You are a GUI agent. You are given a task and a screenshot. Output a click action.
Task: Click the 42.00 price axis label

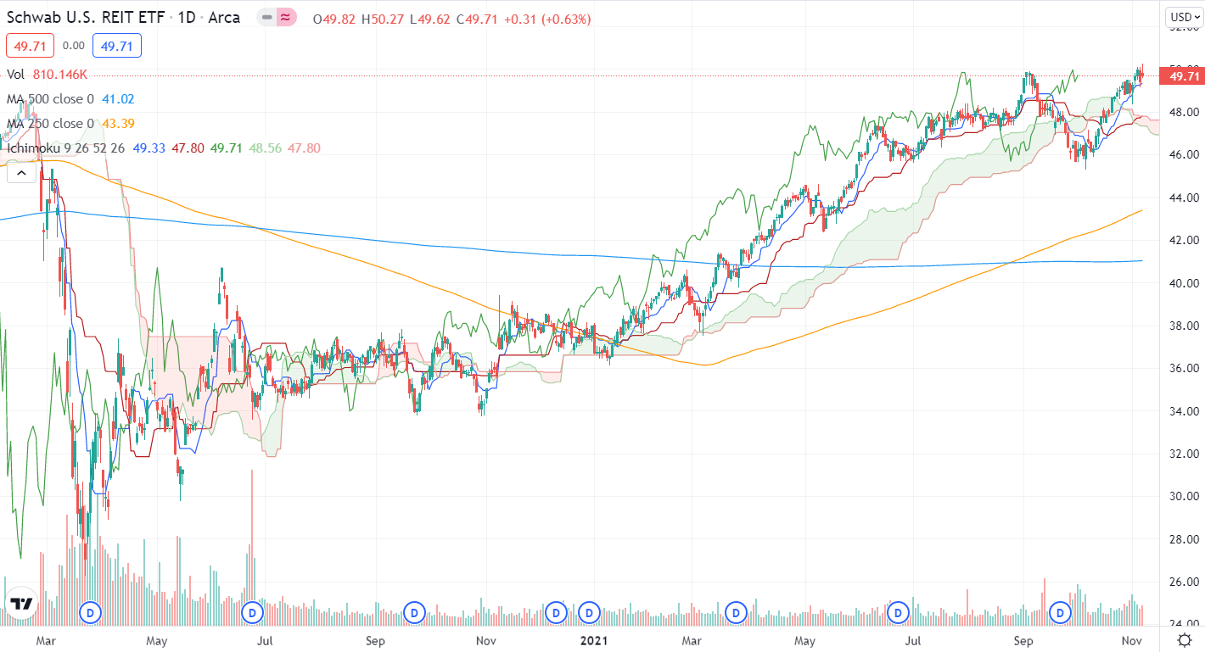pyautogui.click(x=1183, y=240)
